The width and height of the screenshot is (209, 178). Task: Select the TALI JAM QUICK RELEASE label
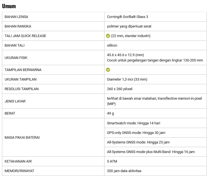pyautogui.click(x=25, y=36)
